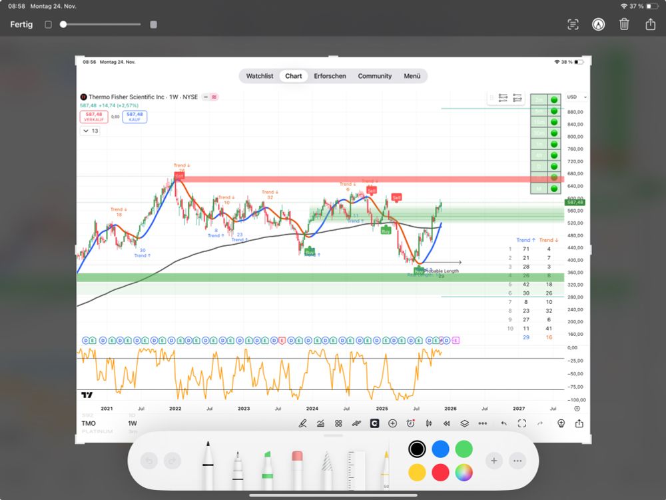Select the pink eraser tool
Viewport: 666px width, 500px height.
297,470
